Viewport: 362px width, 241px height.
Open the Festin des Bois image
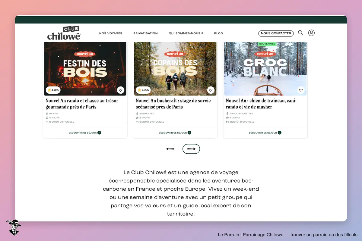85,69
